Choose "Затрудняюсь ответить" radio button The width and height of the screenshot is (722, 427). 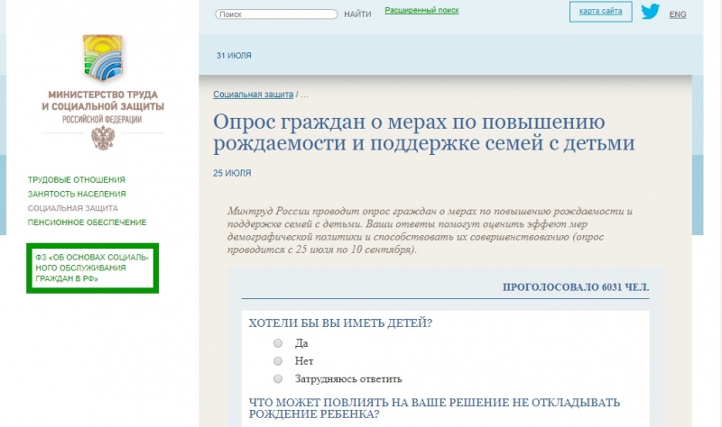pyautogui.click(x=278, y=378)
